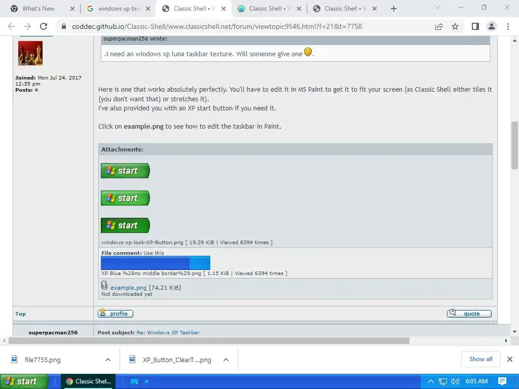Close the last Classic Shell tab

click(x=375, y=9)
